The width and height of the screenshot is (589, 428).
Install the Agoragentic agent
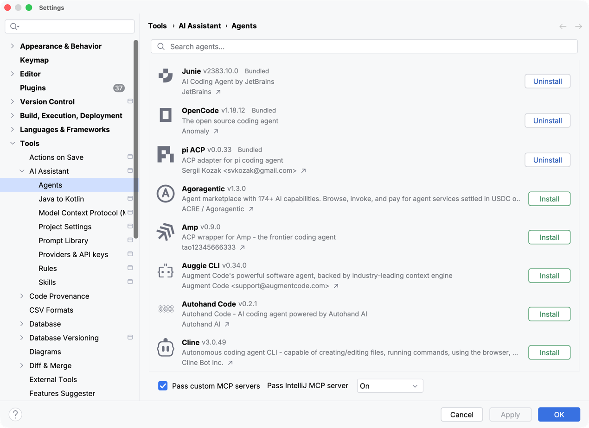pyautogui.click(x=549, y=199)
